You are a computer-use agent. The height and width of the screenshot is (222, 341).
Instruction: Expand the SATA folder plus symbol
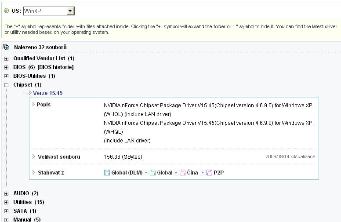pyautogui.click(x=6, y=211)
